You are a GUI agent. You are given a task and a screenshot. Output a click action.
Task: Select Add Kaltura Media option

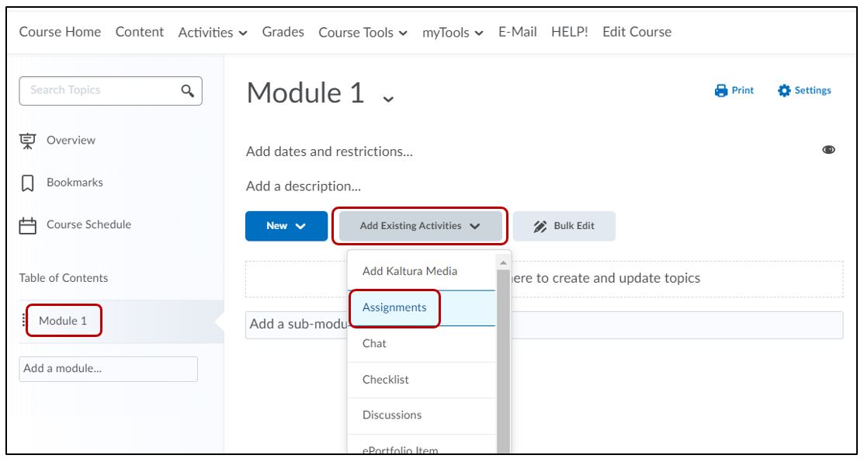410,271
